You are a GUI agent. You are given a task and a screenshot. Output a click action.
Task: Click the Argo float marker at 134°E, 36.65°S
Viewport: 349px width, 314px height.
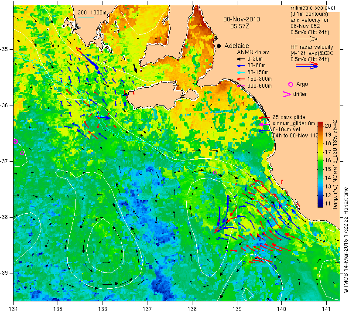pos(15,142)
